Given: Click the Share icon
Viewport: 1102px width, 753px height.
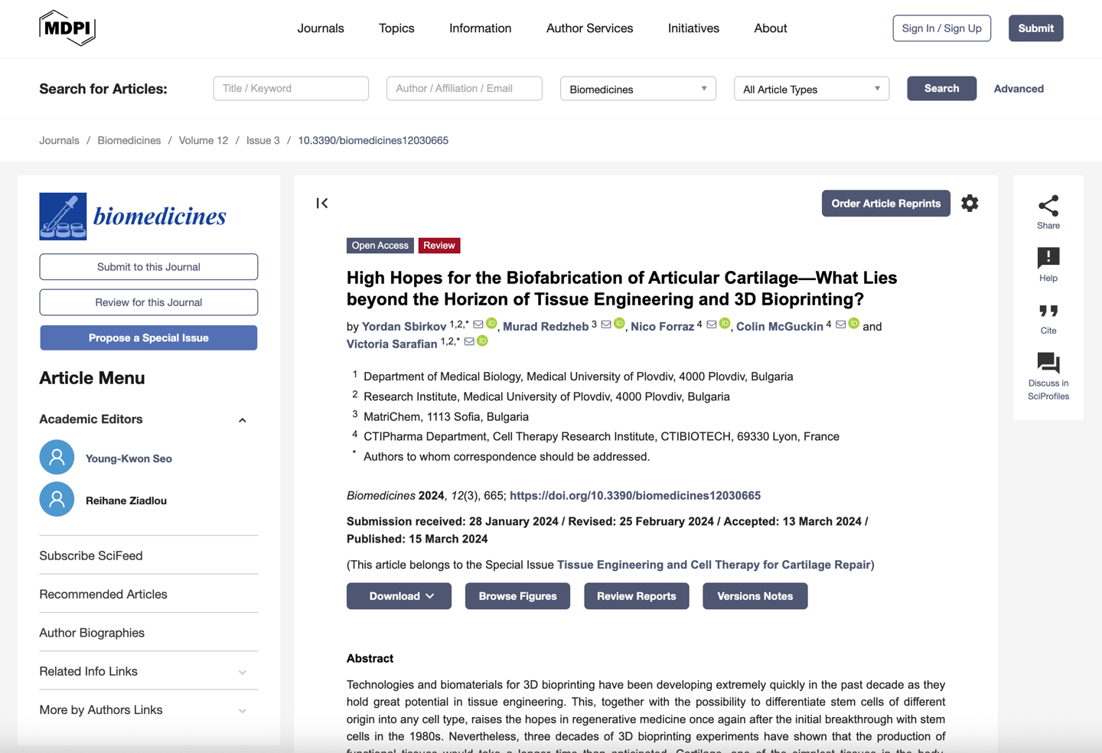Looking at the screenshot, I should pos(1048,206).
